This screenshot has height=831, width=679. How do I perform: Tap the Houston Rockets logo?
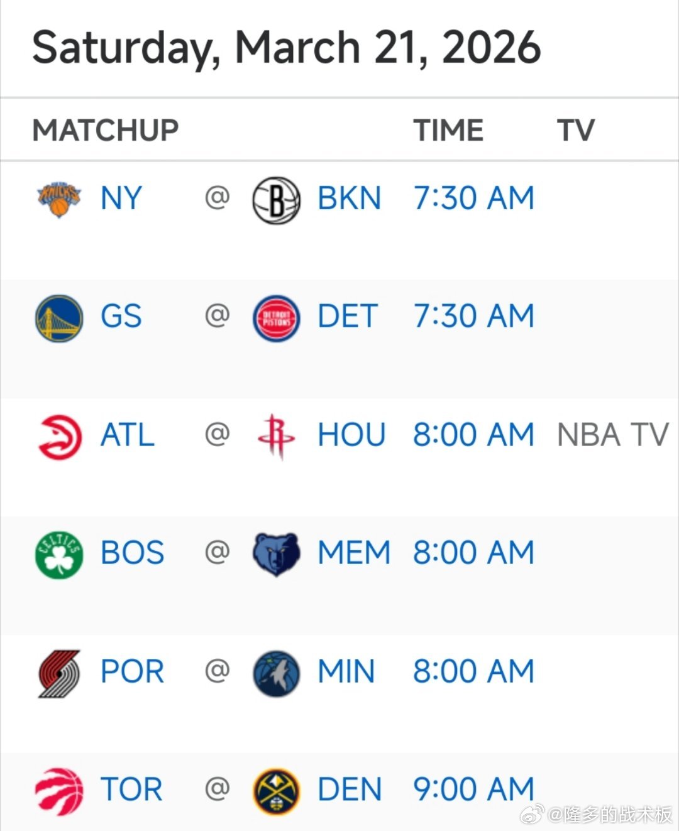[x=276, y=436]
